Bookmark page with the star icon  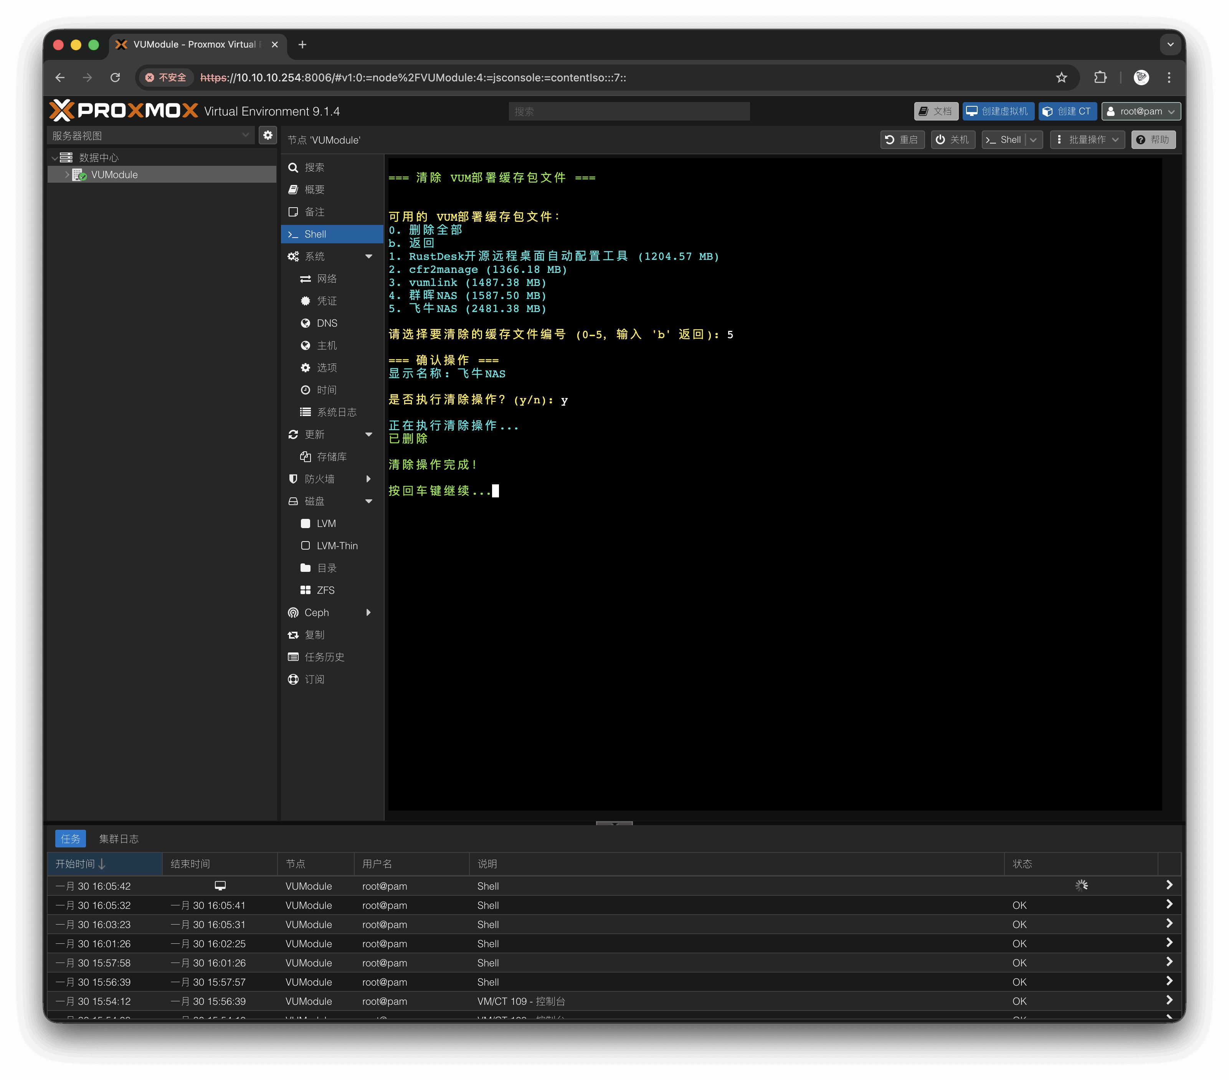(x=1061, y=78)
